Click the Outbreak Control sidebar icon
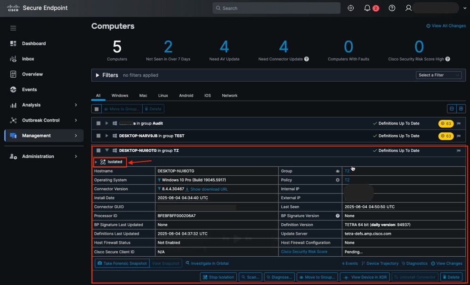Viewport: 470px width, 285px height. click(13, 120)
